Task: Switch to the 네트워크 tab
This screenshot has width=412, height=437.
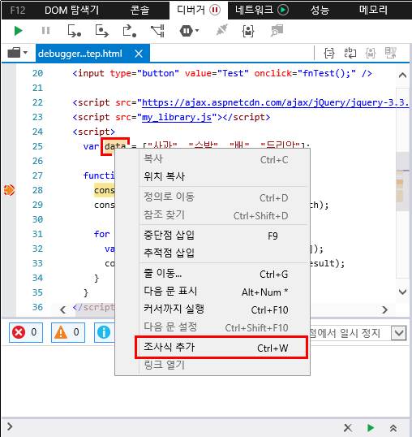Action: [x=262, y=11]
